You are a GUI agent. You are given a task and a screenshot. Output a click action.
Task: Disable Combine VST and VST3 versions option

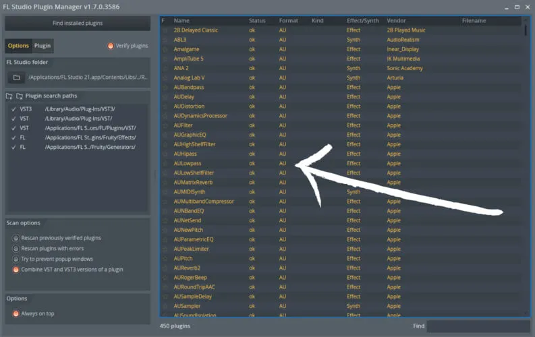pyautogui.click(x=16, y=270)
